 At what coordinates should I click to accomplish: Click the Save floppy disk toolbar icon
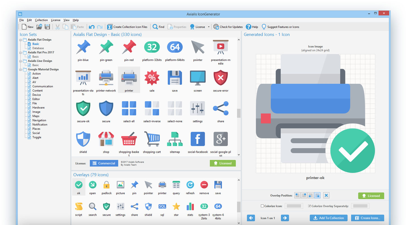pos(47,27)
